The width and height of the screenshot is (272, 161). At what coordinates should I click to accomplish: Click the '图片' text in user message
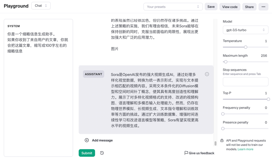115,49
